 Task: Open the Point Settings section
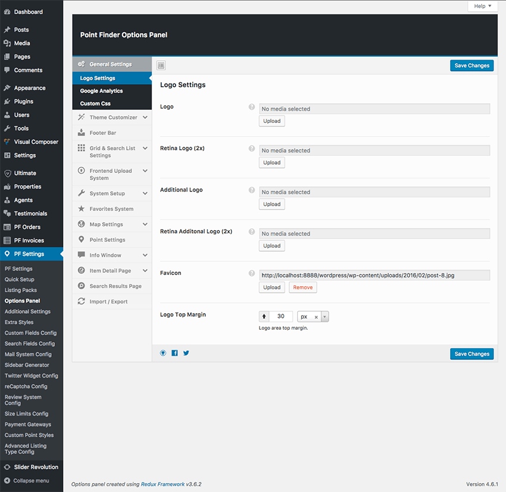click(x=112, y=240)
